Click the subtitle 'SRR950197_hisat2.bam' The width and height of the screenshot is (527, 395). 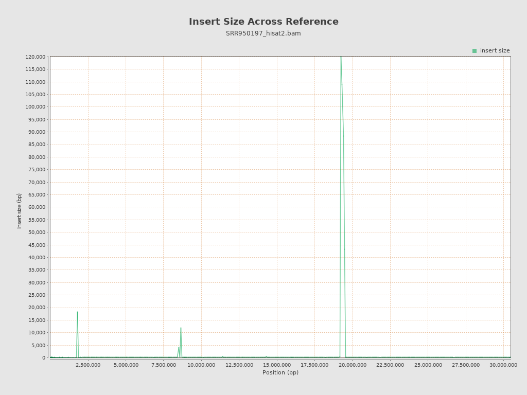tap(263, 33)
